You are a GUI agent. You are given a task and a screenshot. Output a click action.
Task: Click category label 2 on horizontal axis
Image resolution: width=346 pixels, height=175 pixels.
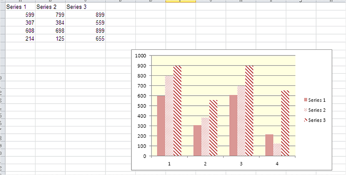coord(205,164)
